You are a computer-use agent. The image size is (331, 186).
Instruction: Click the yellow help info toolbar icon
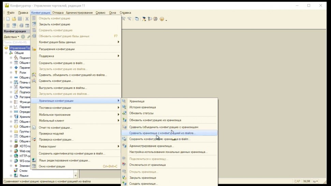pos(162,19)
